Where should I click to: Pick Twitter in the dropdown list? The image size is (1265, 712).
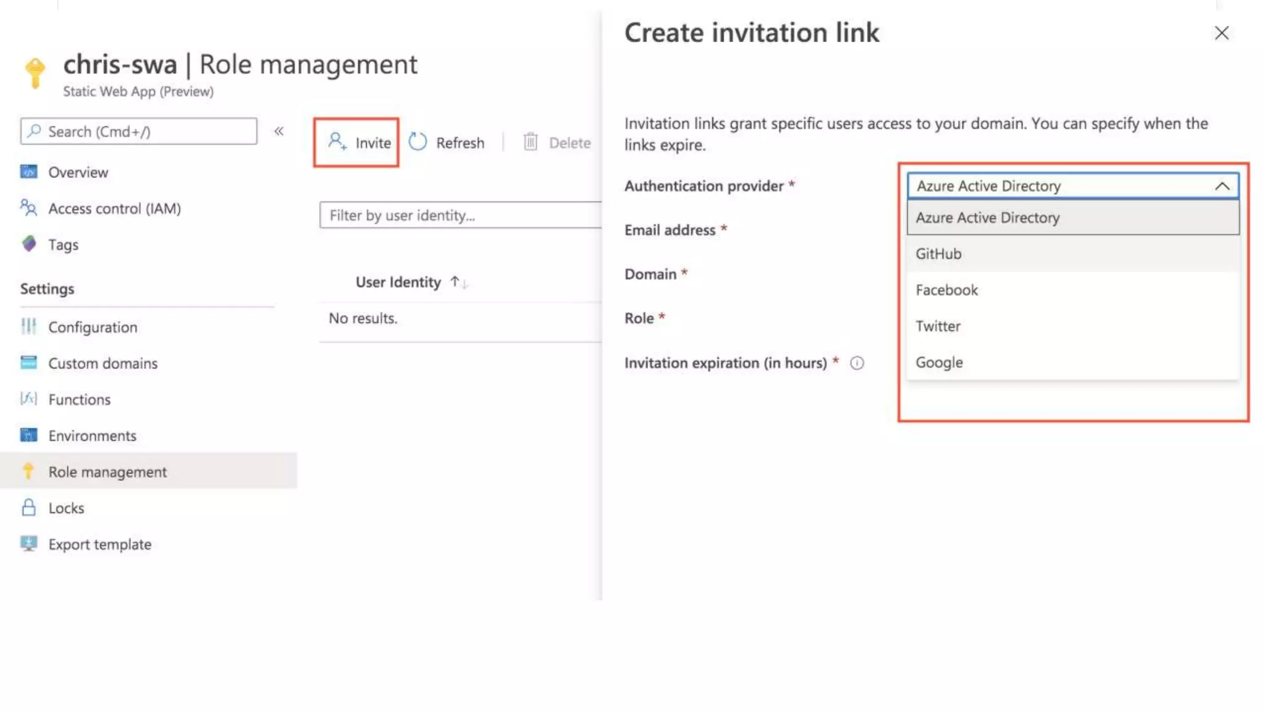[x=938, y=326]
